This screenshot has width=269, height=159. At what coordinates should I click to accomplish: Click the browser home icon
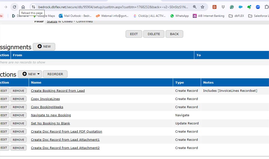23,7
